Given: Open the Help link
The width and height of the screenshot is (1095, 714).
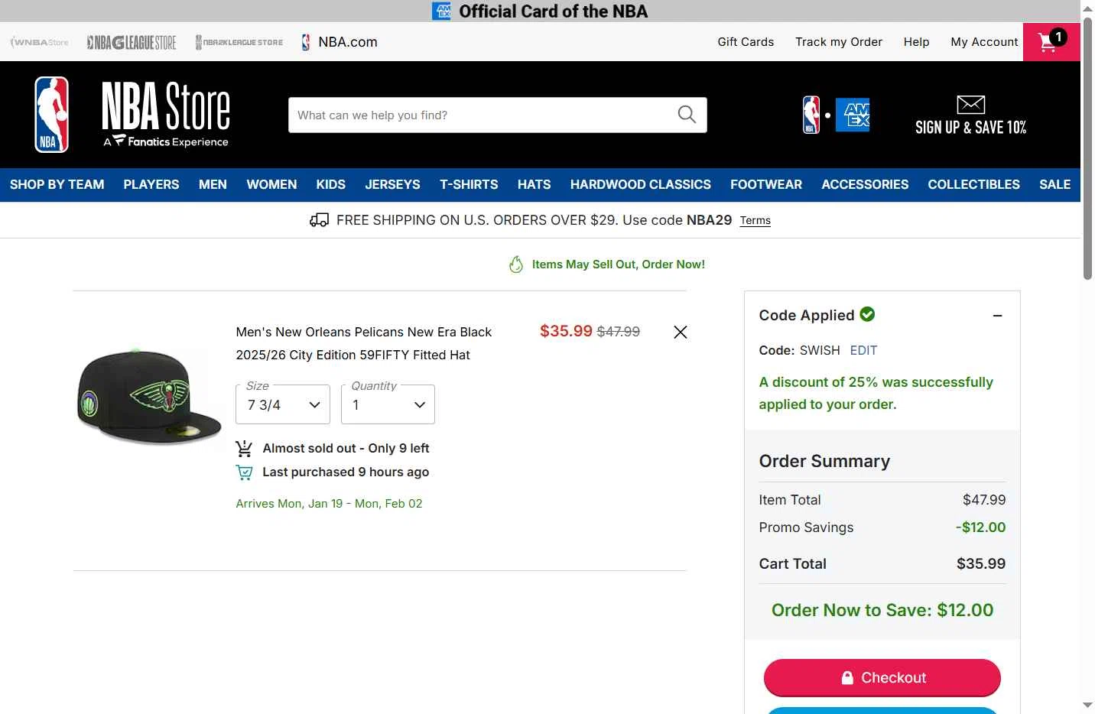Looking at the screenshot, I should coord(916,42).
